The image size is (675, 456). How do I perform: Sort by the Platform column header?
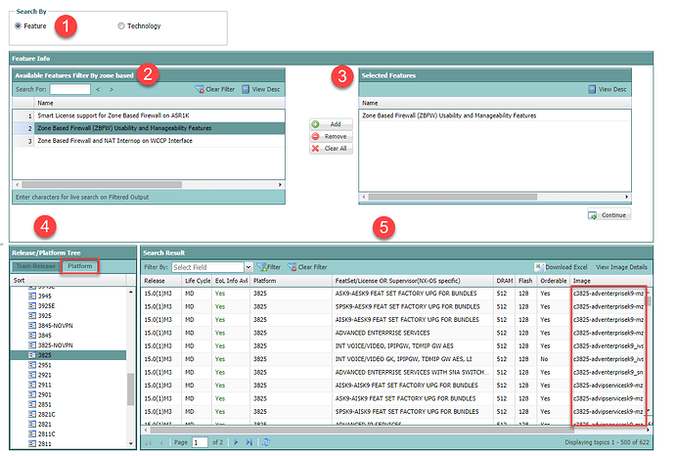(291, 281)
